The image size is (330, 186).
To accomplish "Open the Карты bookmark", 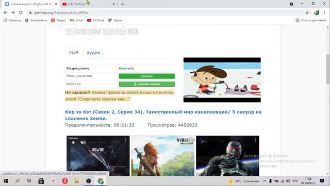I will click(x=115, y=20).
